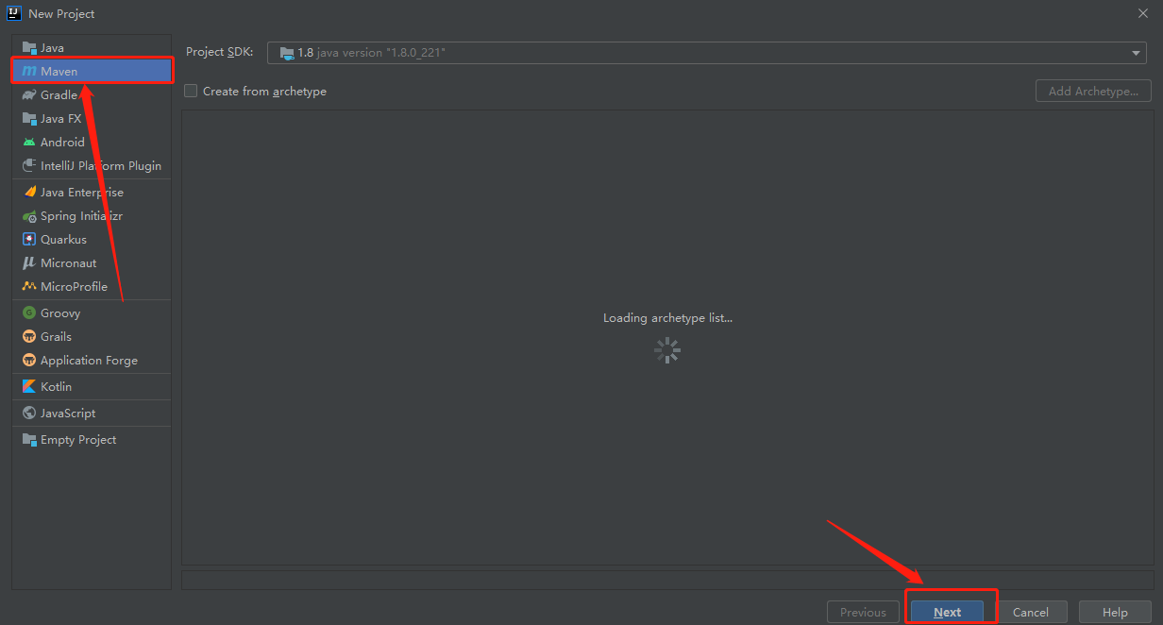Enable Create from archetype checkbox
This screenshot has height=625, width=1163.
point(191,91)
